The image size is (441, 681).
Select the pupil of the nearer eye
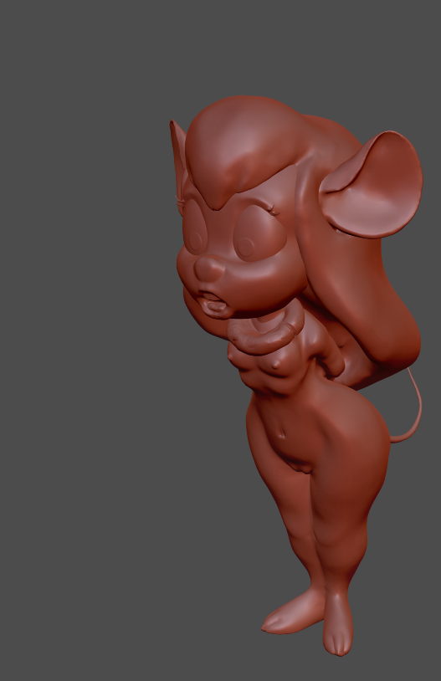[245, 247]
